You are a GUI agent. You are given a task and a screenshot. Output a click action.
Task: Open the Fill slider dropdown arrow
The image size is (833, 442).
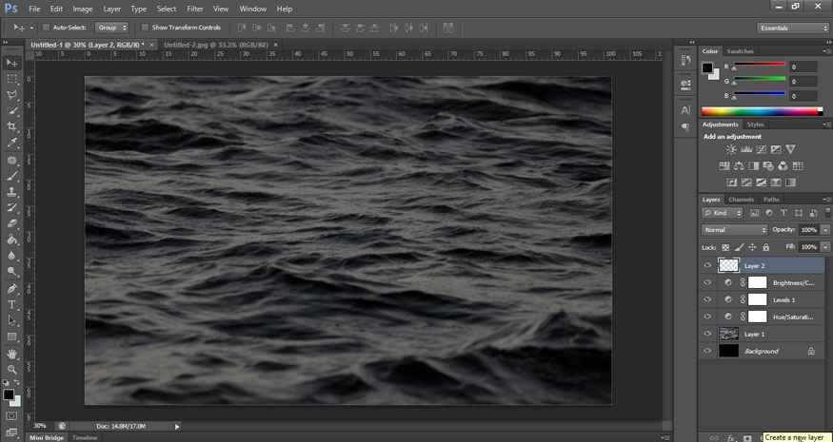[825, 247]
